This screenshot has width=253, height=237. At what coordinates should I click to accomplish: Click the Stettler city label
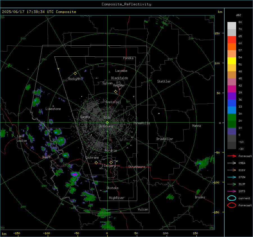click(x=164, y=81)
